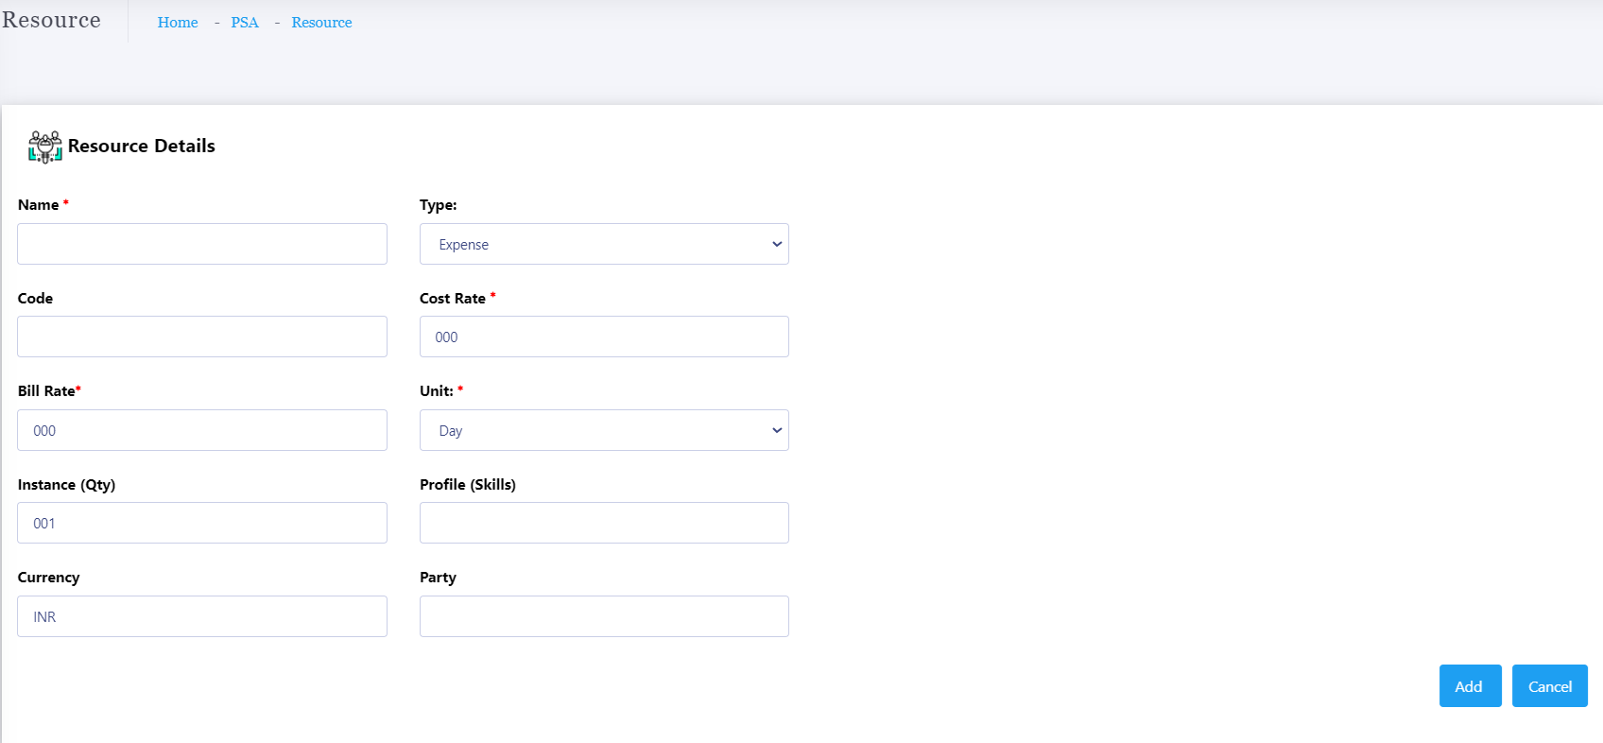
Task: Open the Unit dropdown showing Day
Action: pyautogui.click(x=604, y=430)
